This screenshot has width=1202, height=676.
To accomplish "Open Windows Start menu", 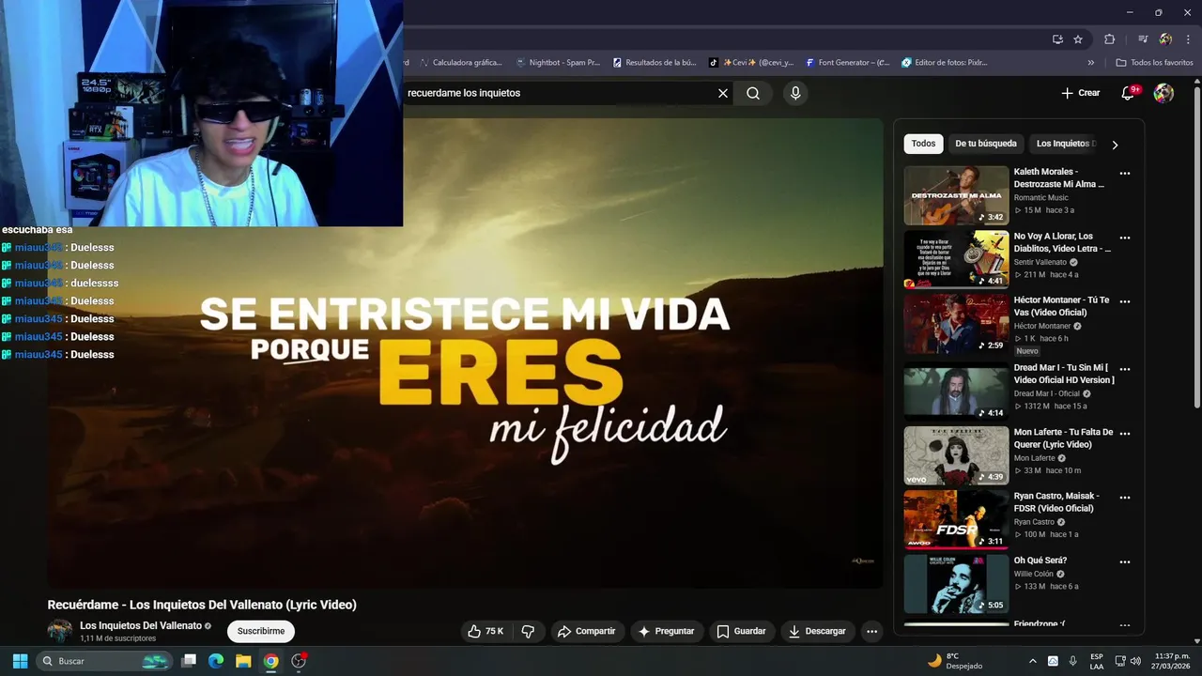I will [x=20, y=661].
